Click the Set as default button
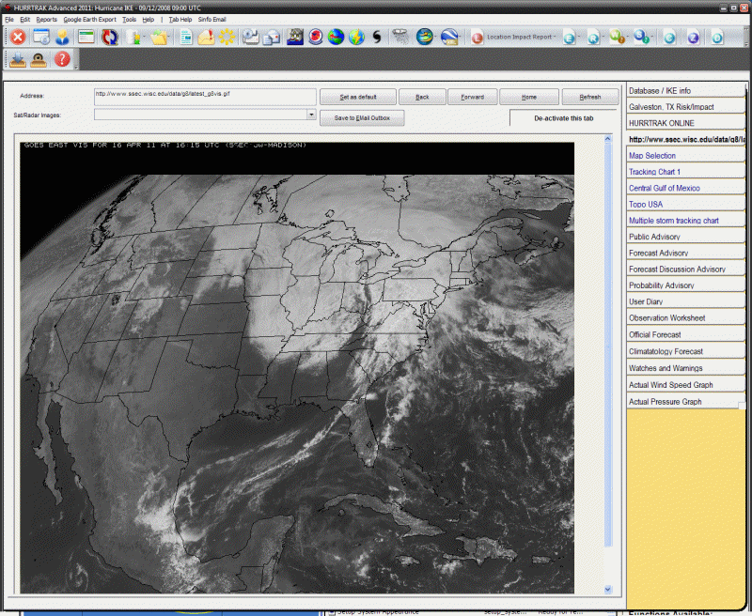Viewport: 752px width, 616px height. point(357,97)
